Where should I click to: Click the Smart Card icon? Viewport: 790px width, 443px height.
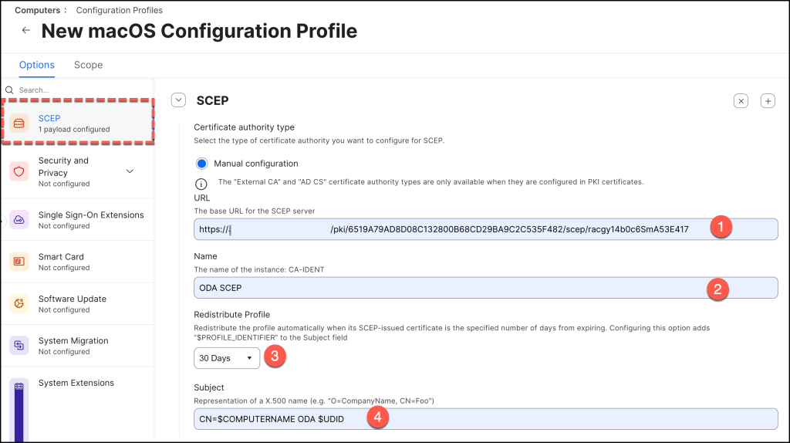tap(20, 262)
